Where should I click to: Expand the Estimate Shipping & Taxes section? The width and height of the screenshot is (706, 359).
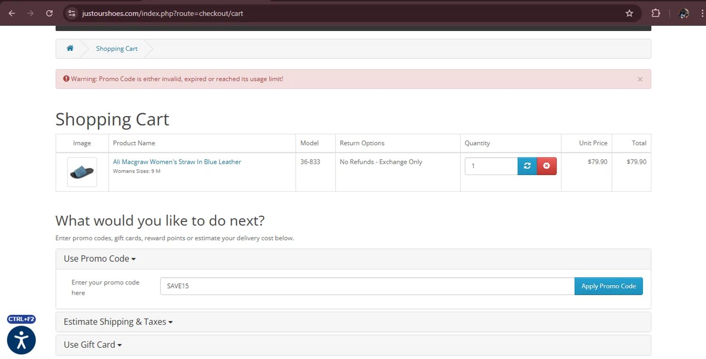pyautogui.click(x=118, y=322)
